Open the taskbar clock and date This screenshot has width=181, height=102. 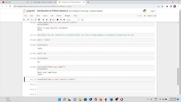[172, 99]
